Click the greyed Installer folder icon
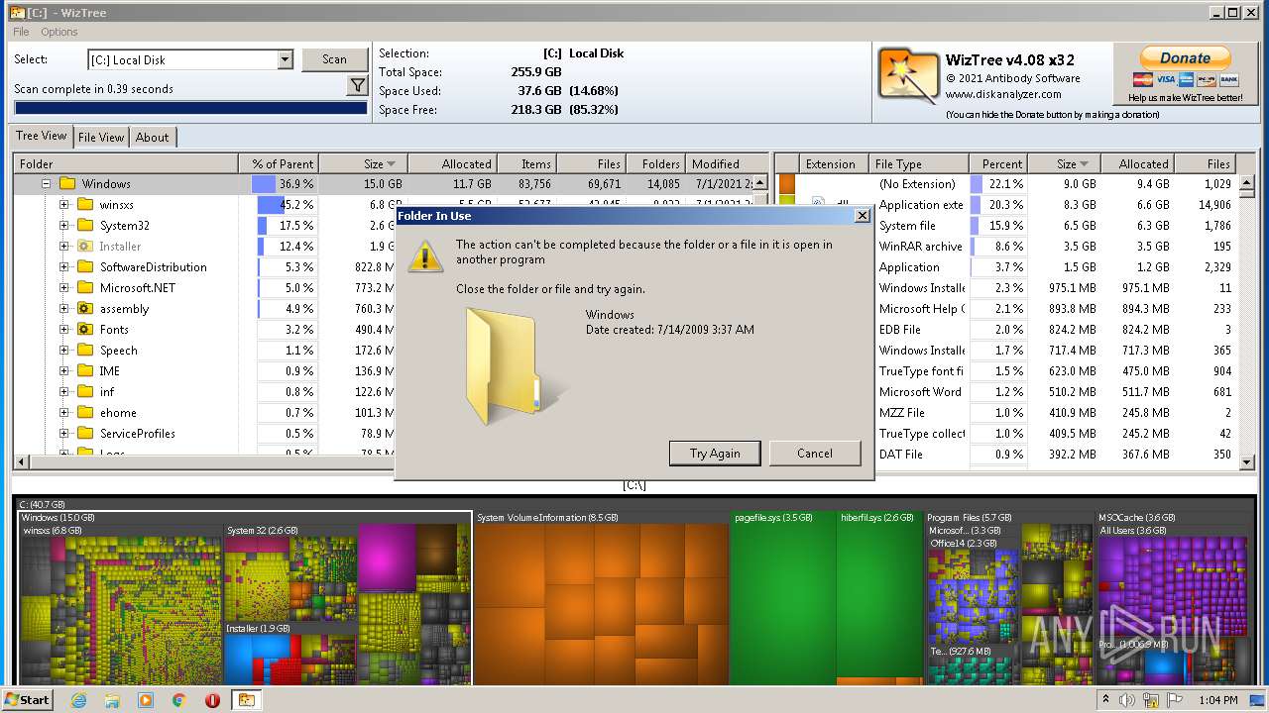The height and width of the screenshot is (713, 1269). (x=85, y=246)
